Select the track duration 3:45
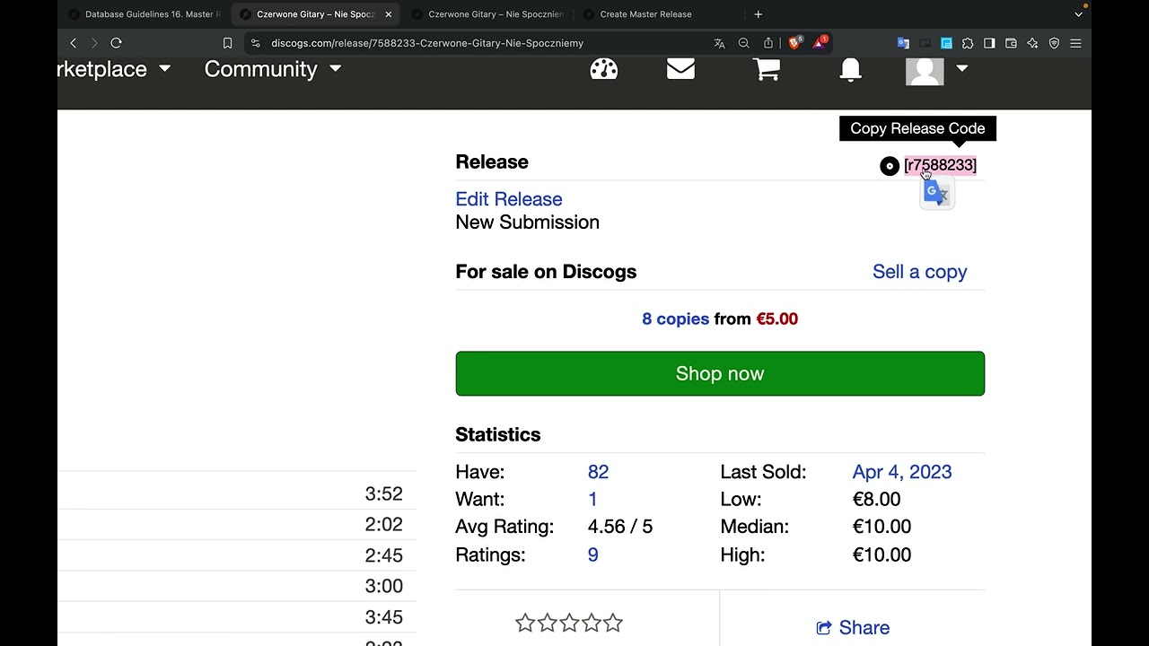The image size is (1149, 646). [383, 617]
